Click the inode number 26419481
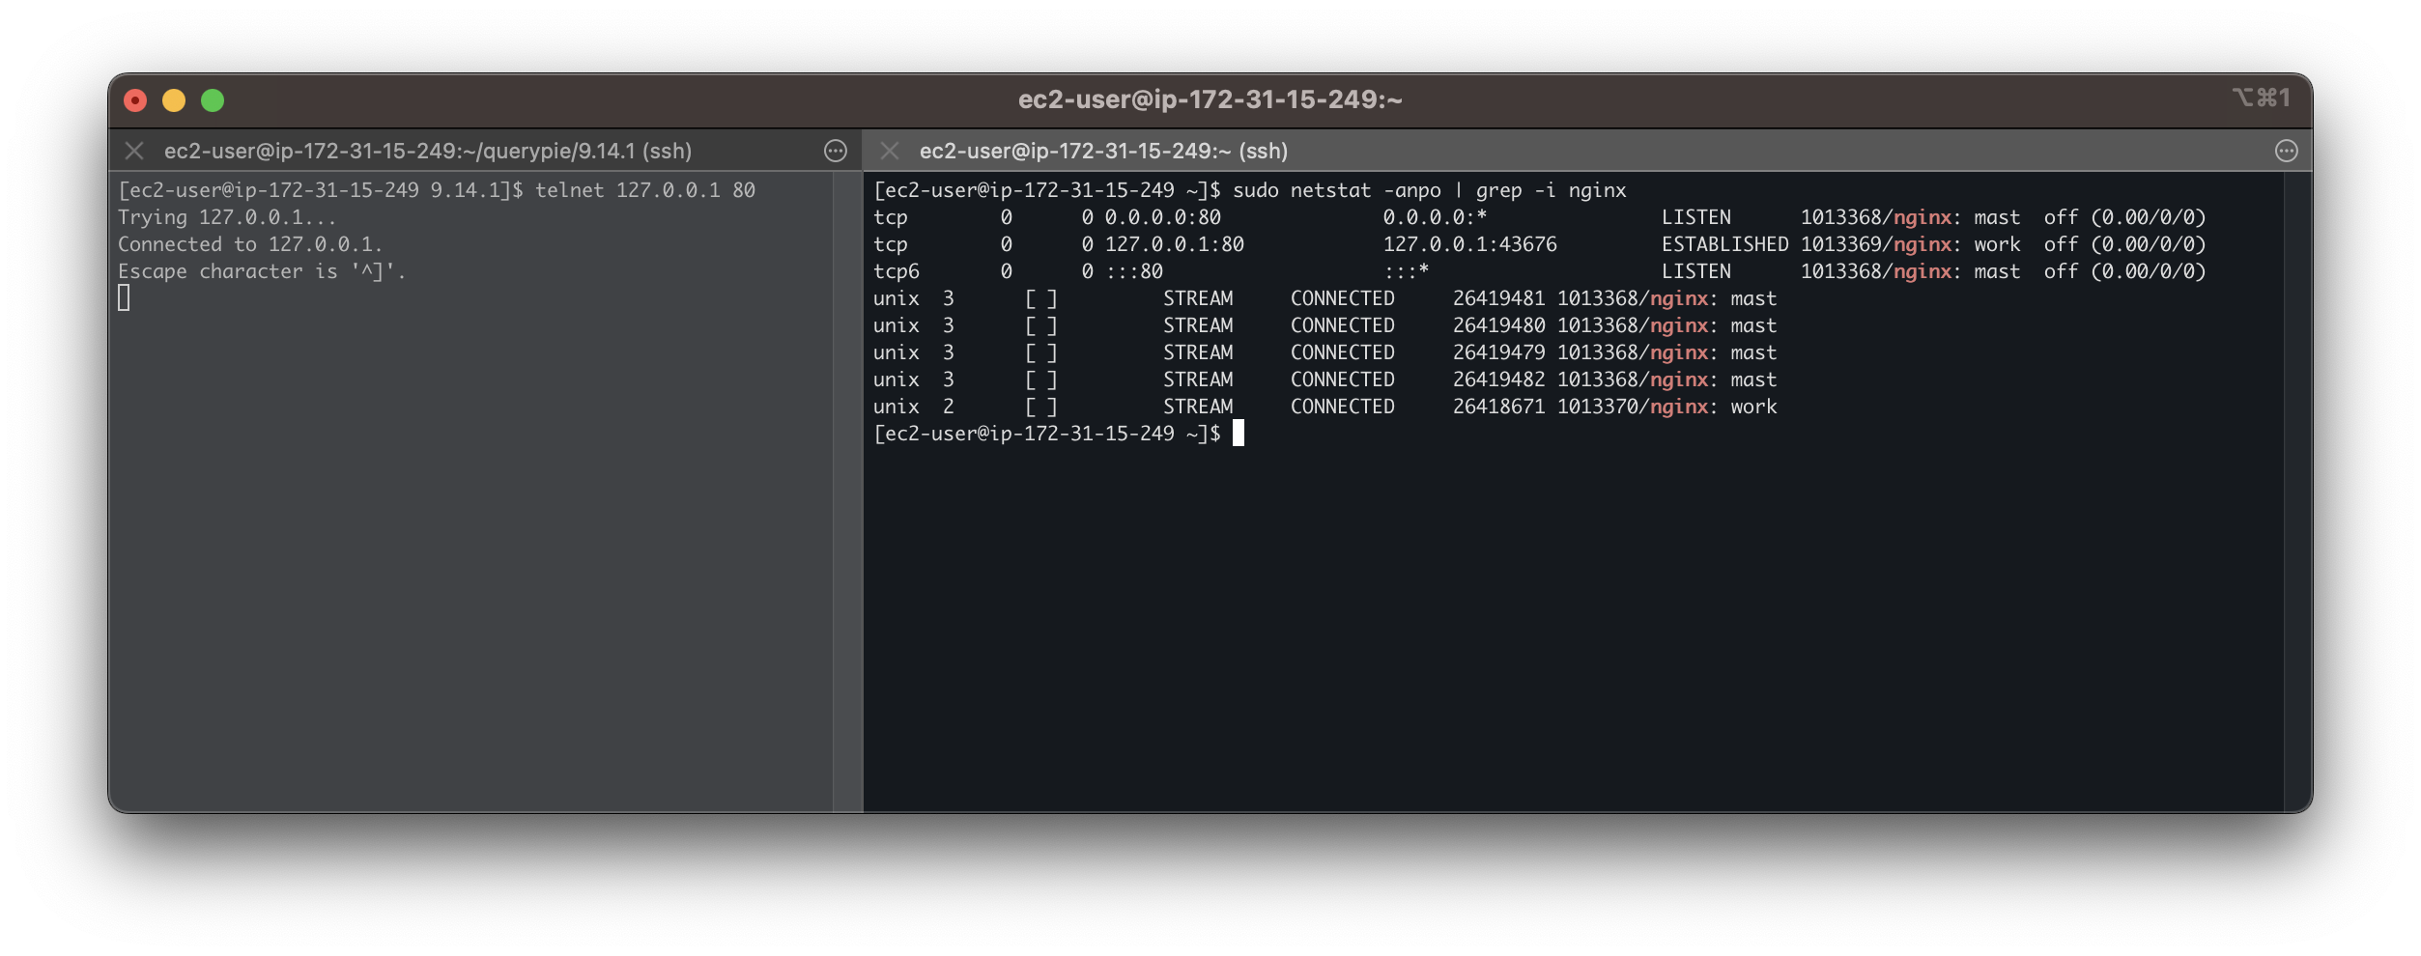2421x956 pixels. [1499, 298]
